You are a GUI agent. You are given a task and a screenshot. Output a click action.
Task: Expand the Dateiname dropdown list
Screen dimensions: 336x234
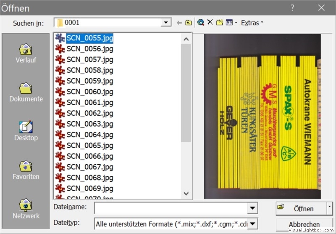[252, 208]
